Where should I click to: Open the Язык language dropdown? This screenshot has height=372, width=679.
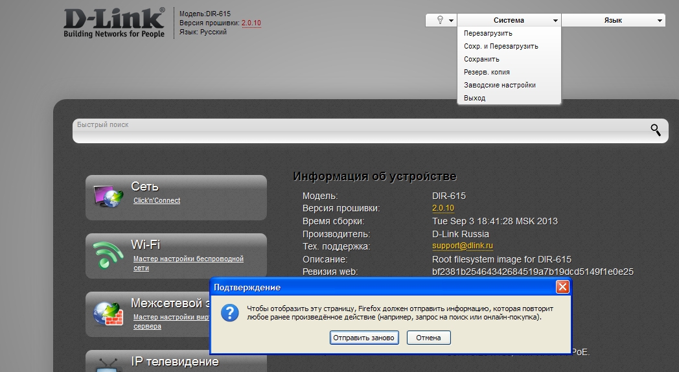click(x=613, y=20)
